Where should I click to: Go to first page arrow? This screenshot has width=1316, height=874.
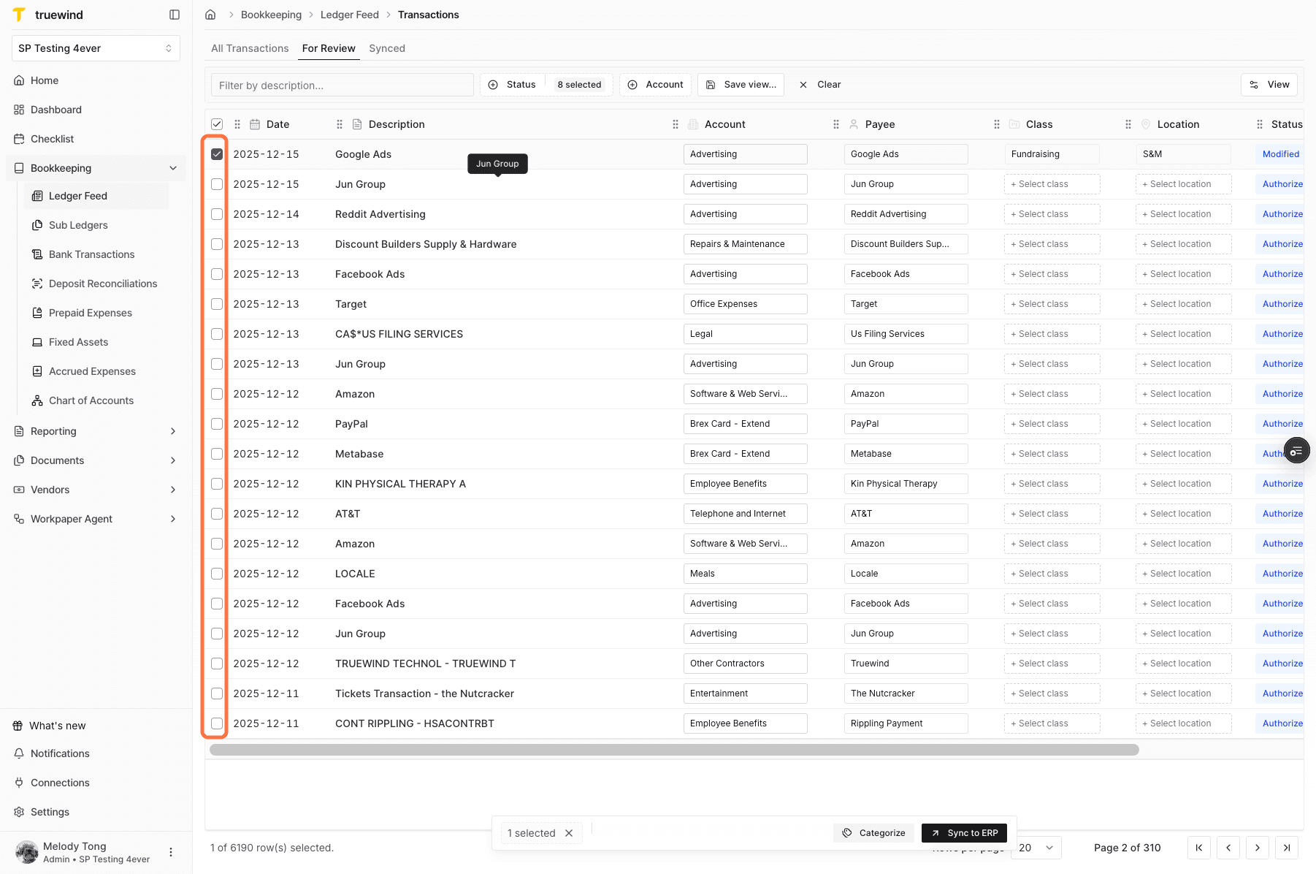(x=1199, y=848)
